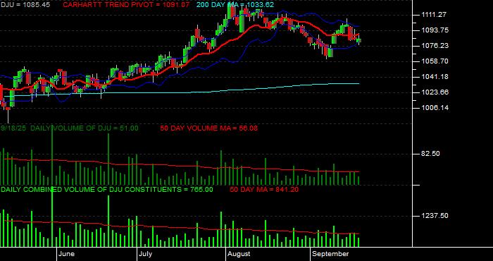Click the August month marker on time axis

(239, 254)
